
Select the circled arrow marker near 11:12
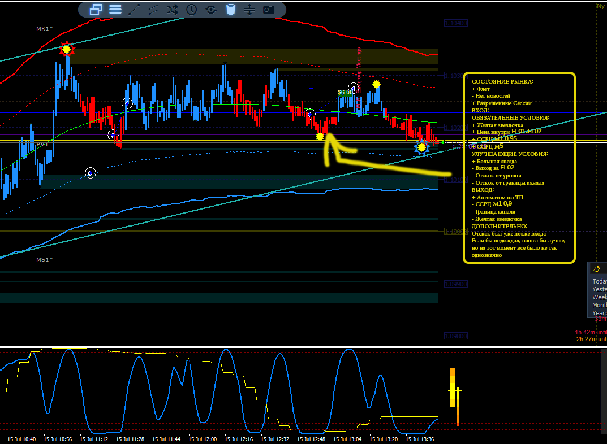pyautogui.click(x=90, y=173)
